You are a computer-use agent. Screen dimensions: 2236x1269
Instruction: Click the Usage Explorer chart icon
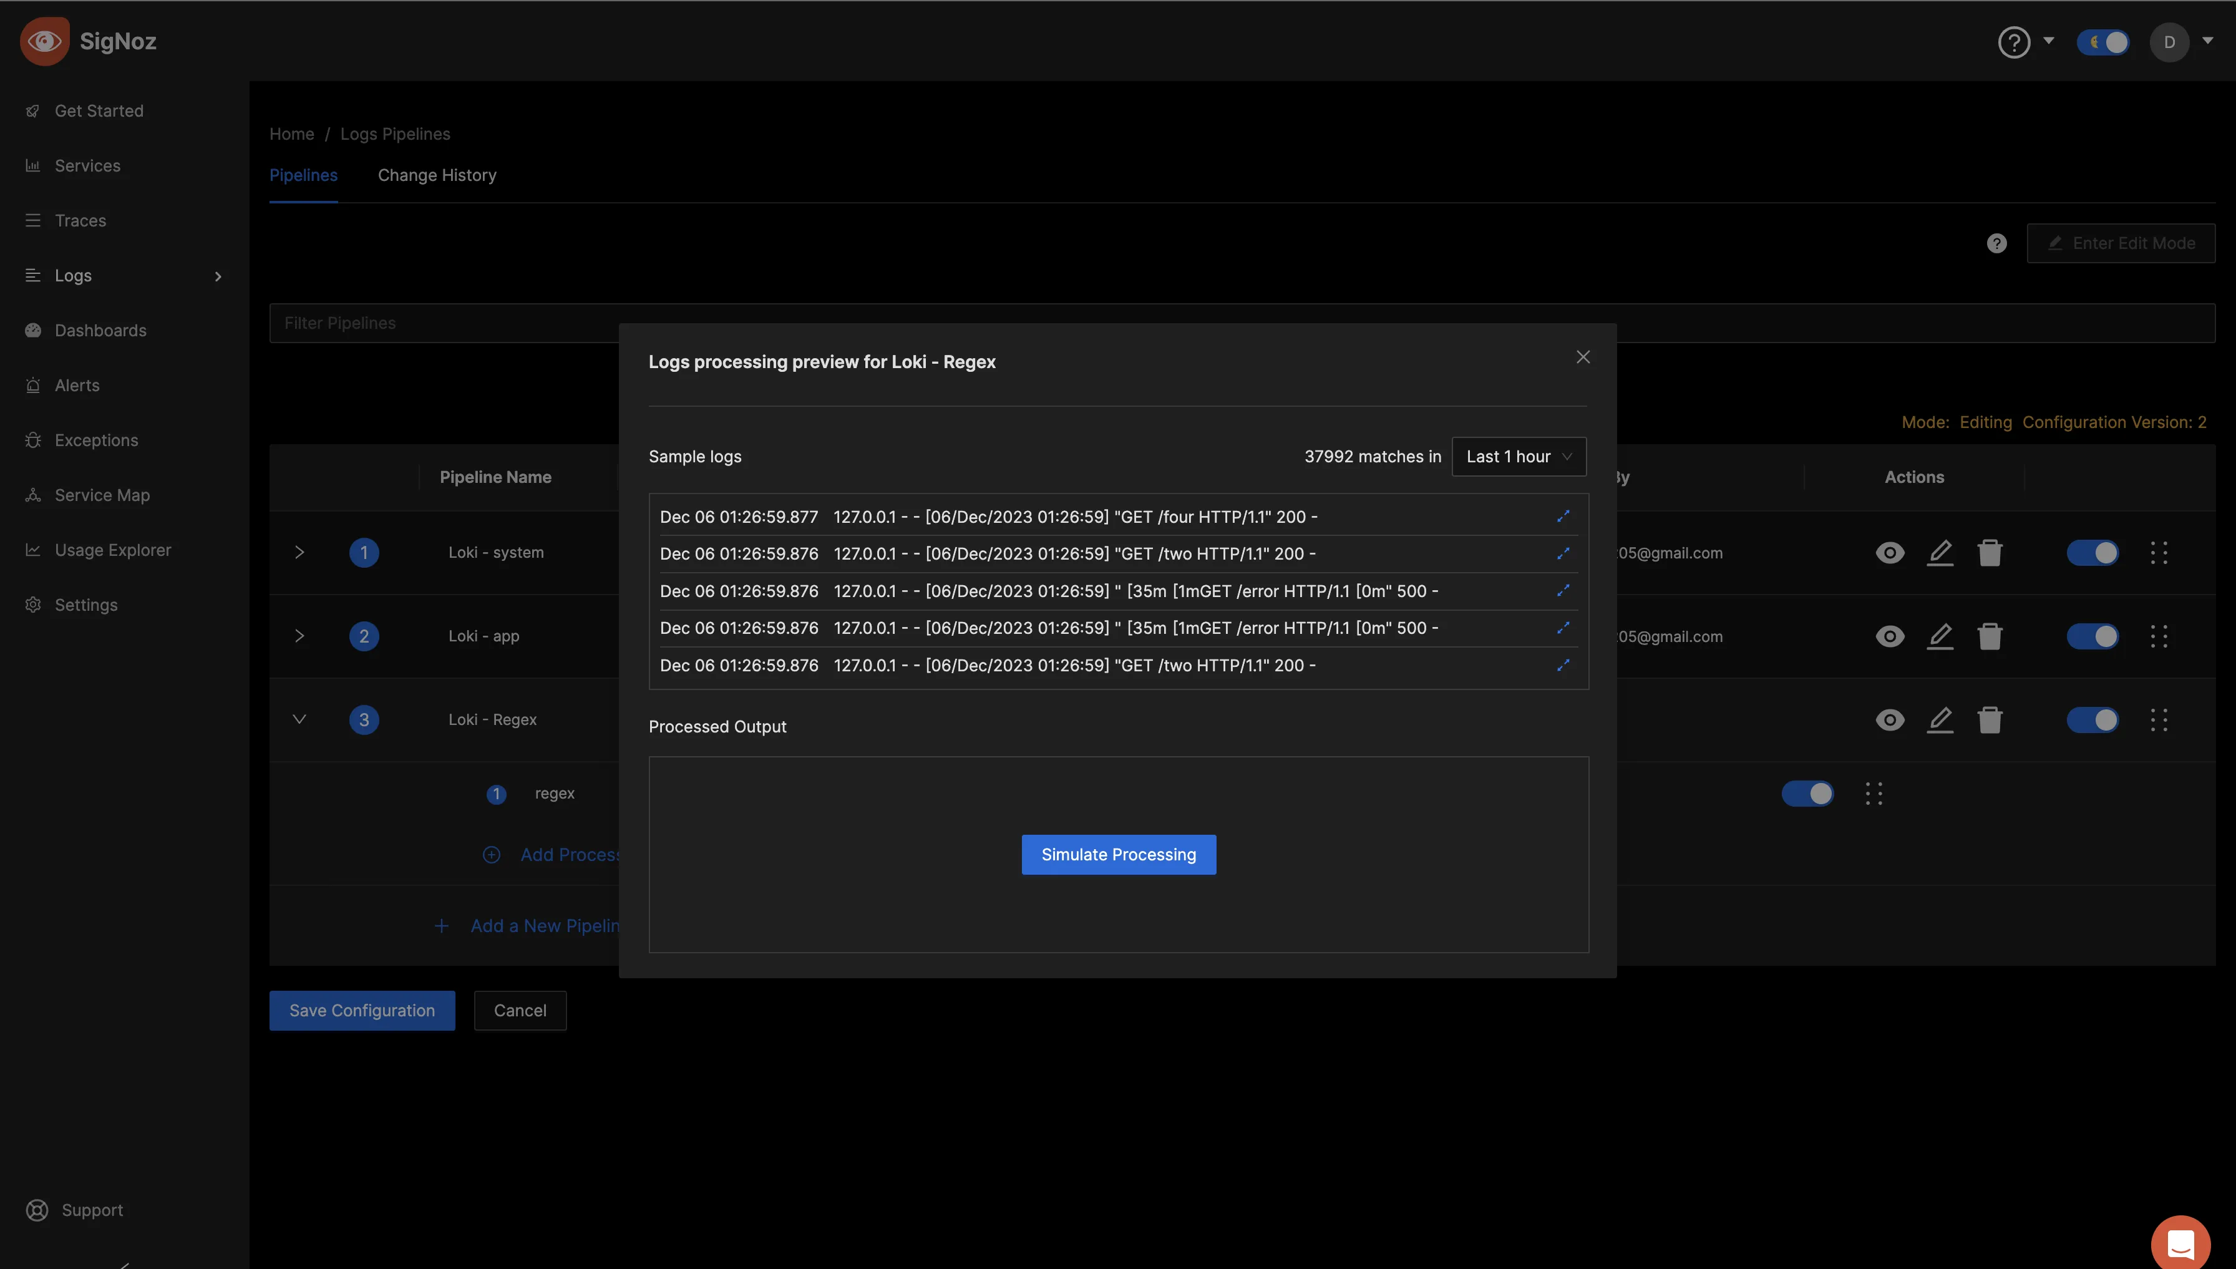tap(33, 550)
